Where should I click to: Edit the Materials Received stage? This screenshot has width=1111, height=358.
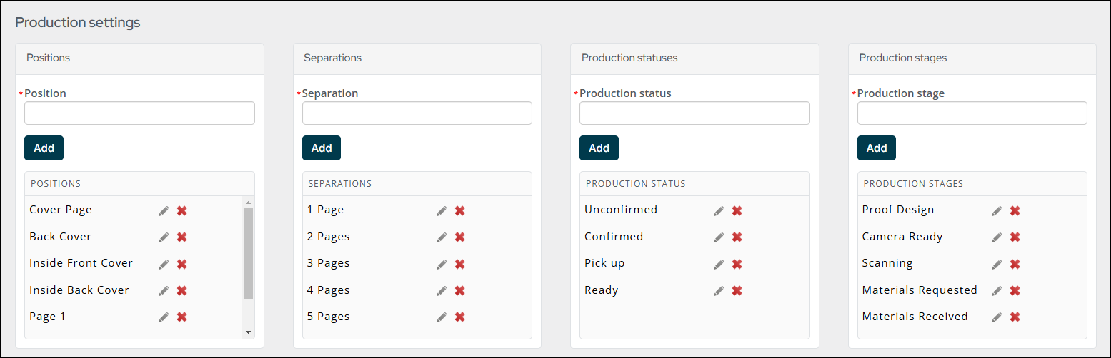click(997, 317)
